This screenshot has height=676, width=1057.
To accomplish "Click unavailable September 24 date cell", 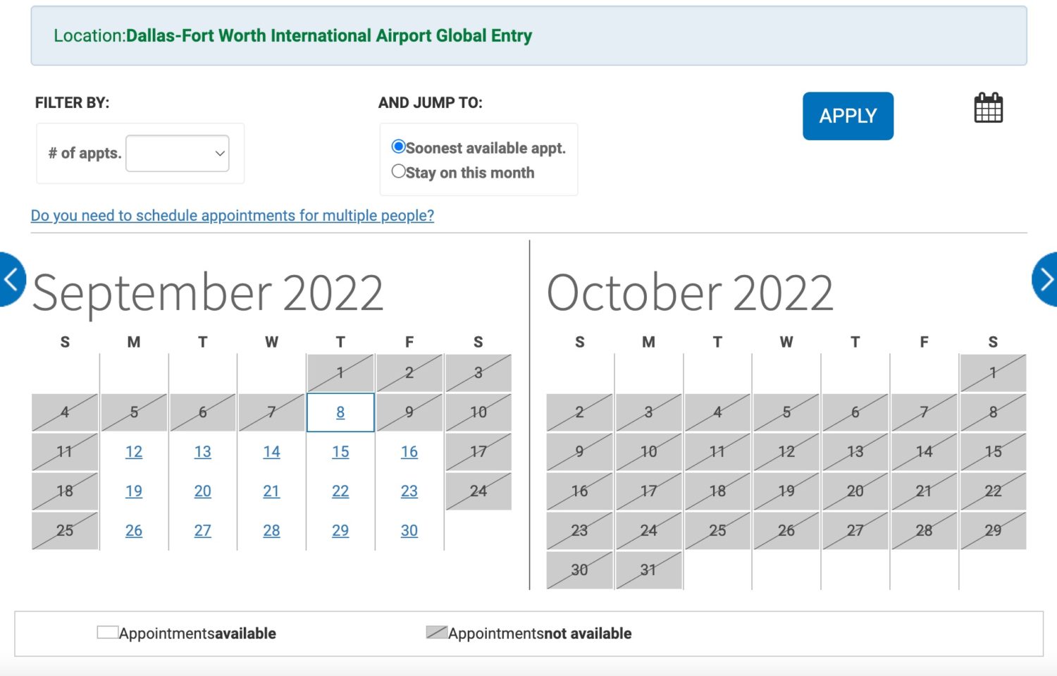I will coord(478,491).
